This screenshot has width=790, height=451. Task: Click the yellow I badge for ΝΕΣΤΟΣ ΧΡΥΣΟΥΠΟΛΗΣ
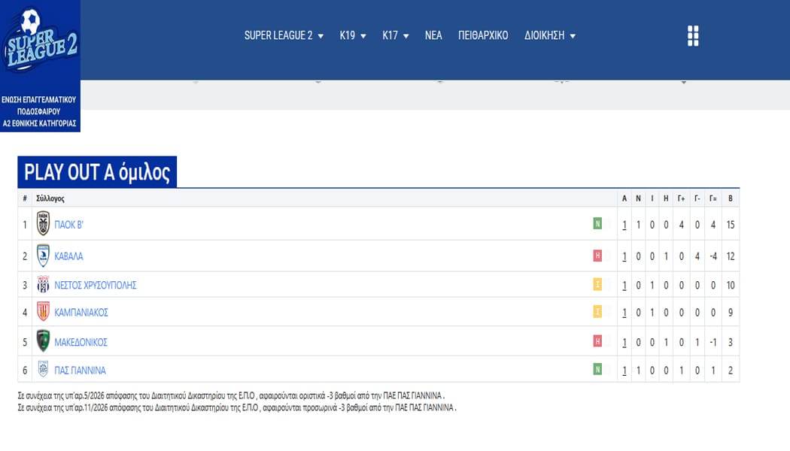click(x=597, y=285)
